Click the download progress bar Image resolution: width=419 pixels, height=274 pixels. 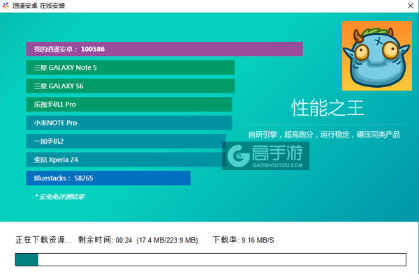211,259
